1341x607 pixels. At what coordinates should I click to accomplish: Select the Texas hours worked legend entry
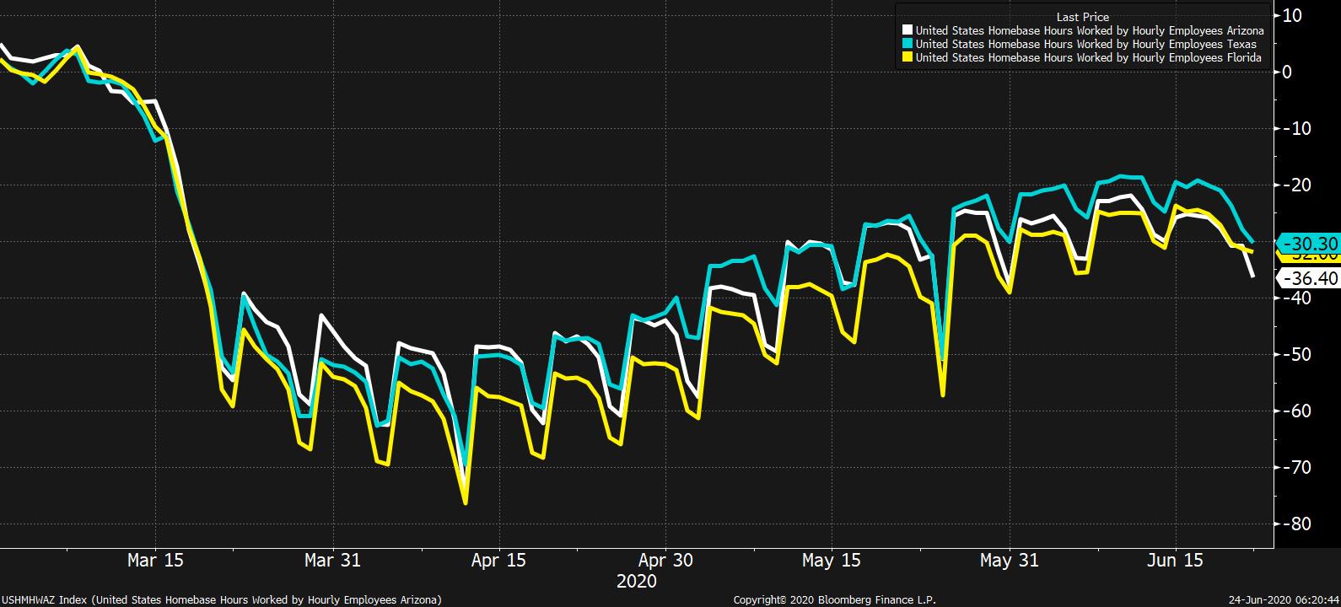point(1085,45)
